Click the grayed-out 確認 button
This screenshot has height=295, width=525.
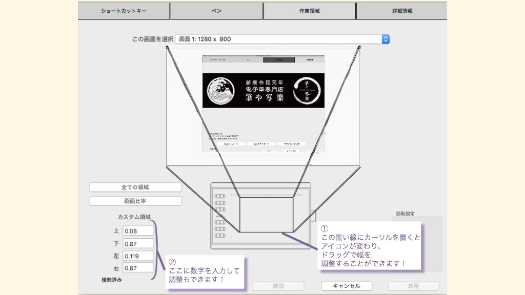coord(278,286)
